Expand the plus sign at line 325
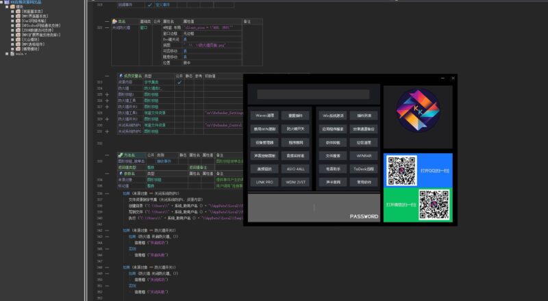Image resolution: width=548 pixels, height=301 pixels. (107, 94)
